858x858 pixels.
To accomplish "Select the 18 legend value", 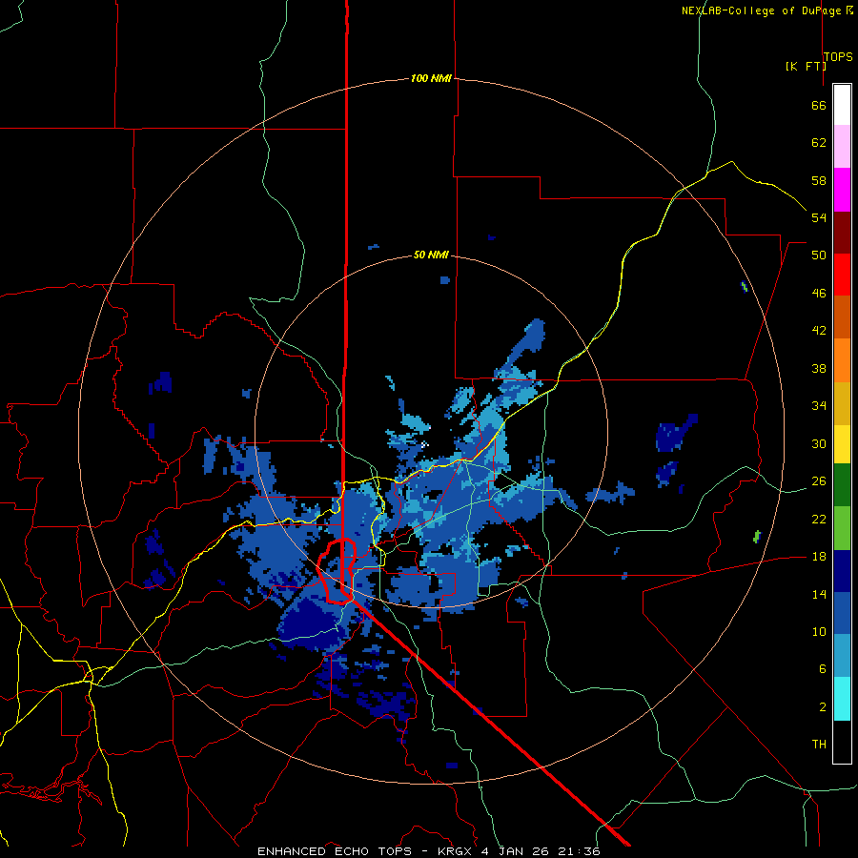I will tap(819, 557).
